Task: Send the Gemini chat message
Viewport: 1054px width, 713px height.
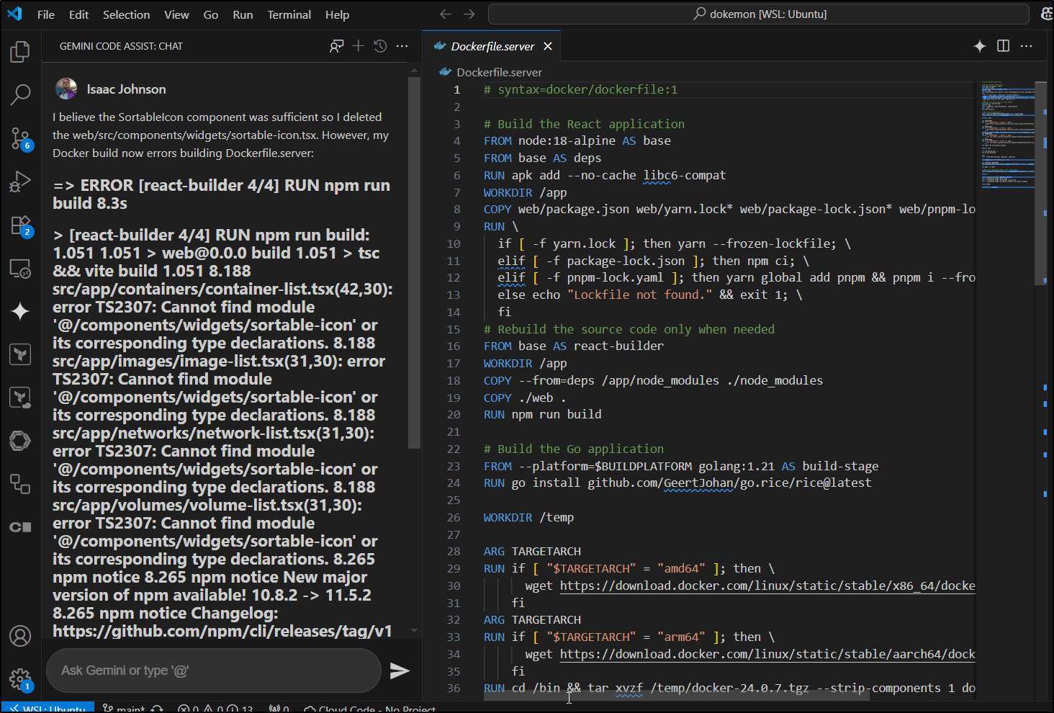Action: tap(400, 671)
